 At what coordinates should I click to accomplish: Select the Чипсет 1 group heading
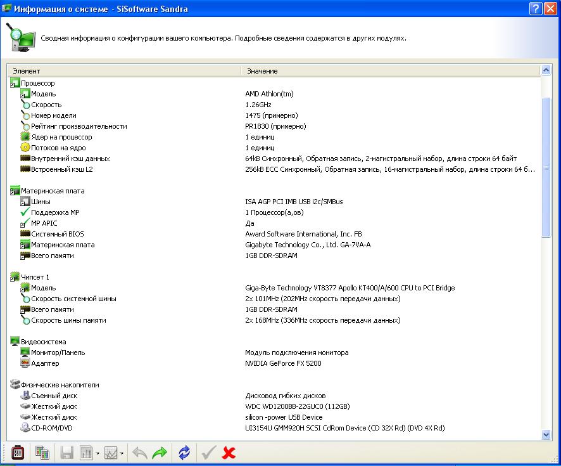35,277
